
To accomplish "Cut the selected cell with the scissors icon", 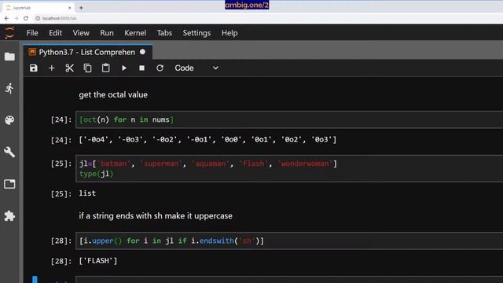I will (x=69, y=68).
